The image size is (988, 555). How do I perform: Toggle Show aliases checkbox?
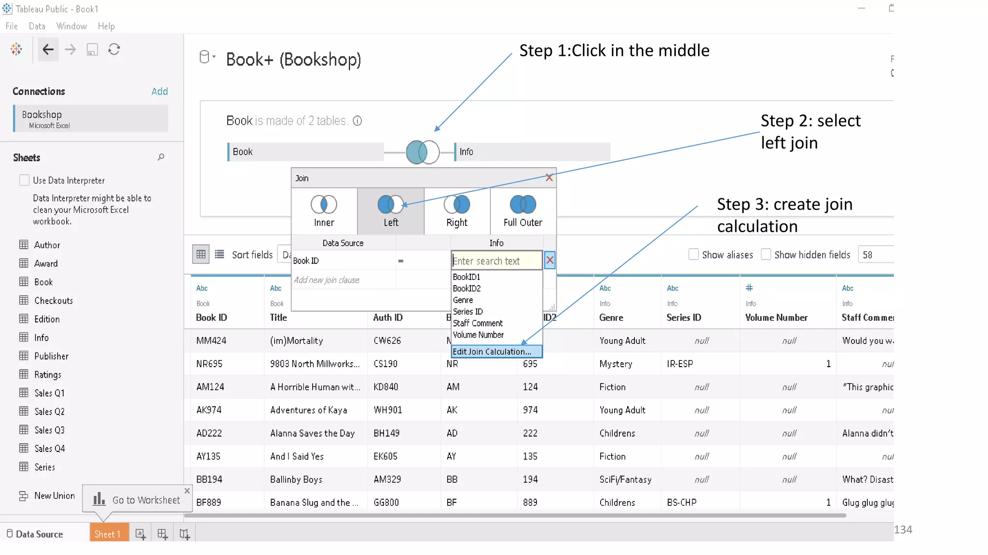tap(693, 254)
